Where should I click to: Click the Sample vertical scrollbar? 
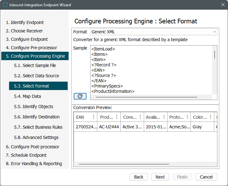214,55
